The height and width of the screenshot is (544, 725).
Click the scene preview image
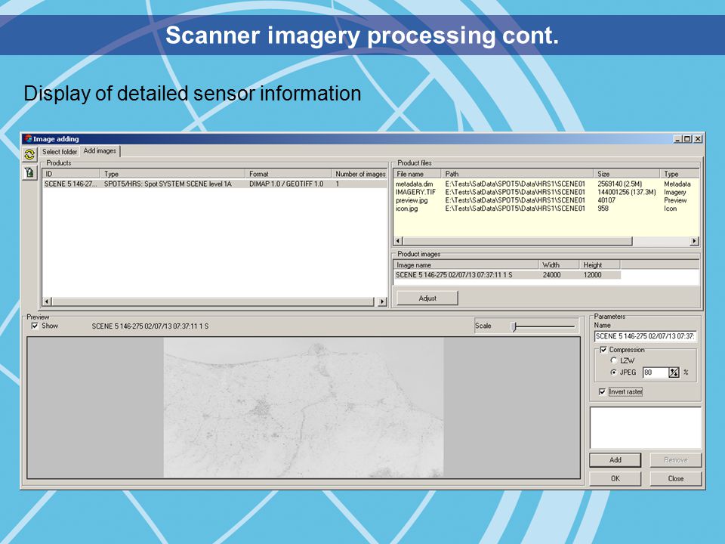click(x=304, y=407)
